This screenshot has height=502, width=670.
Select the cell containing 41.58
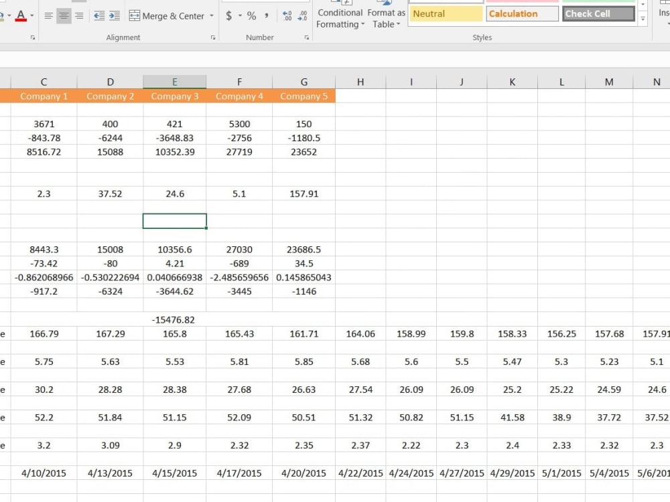513,418
